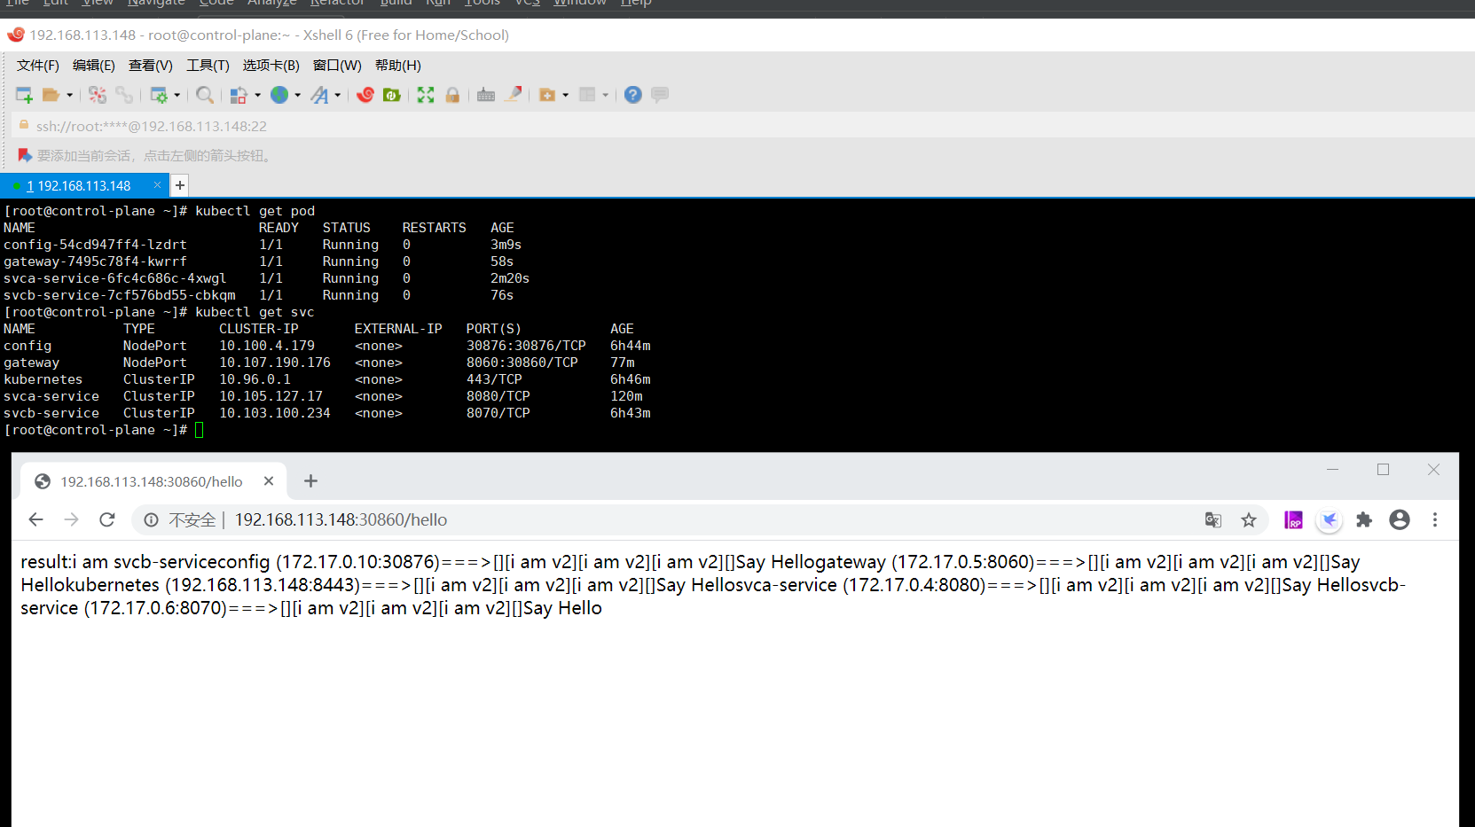Click the browser Forward arrow
The image size is (1475, 827).
tap(72, 520)
